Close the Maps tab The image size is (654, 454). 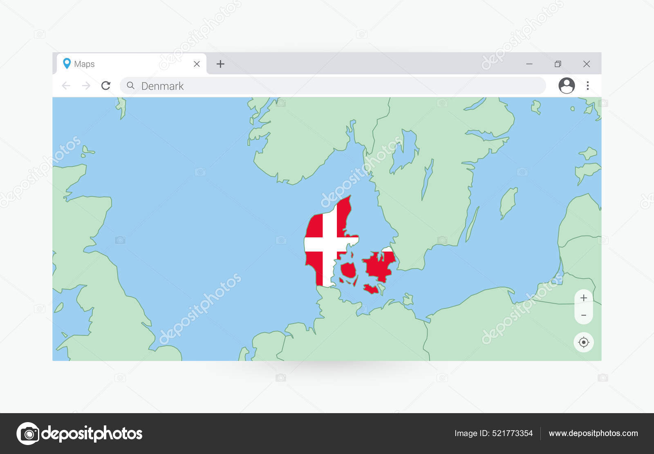[197, 64]
